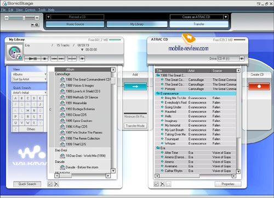Collapse the Era group in ATRAC CD list

point(158,148)
